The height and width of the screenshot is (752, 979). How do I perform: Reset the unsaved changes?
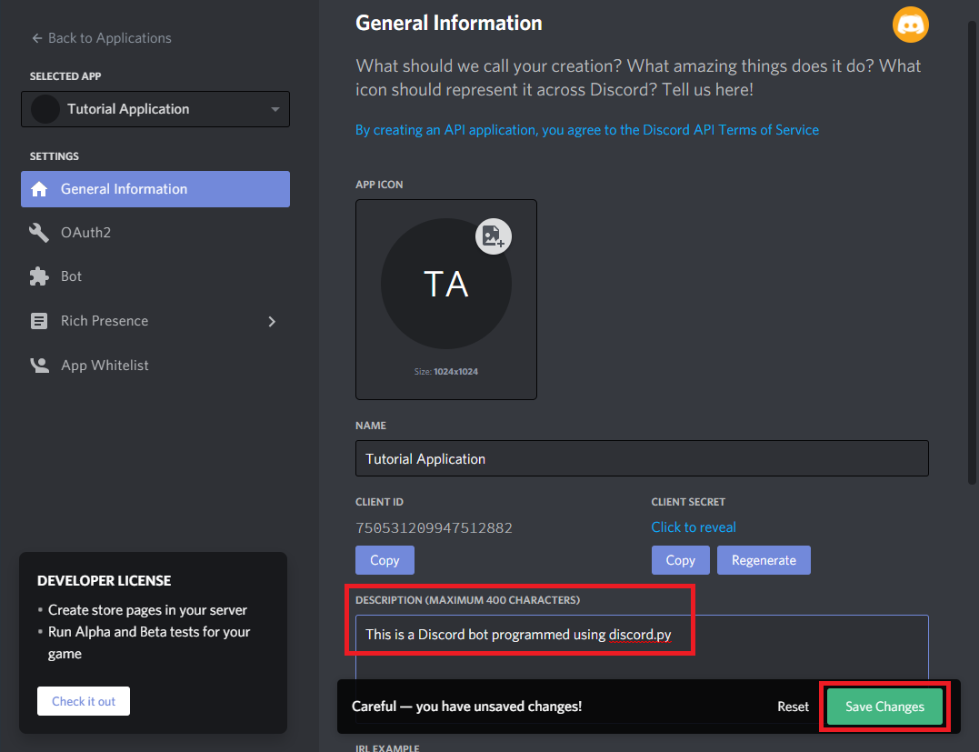pos(793,707)
